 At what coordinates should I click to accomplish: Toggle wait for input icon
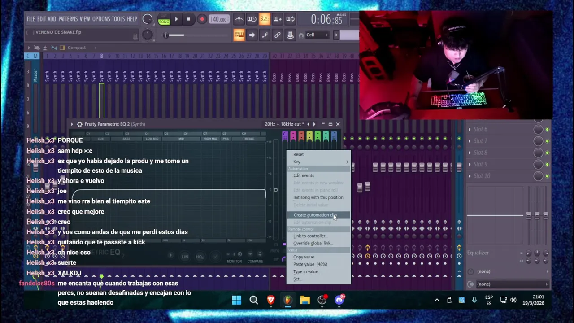tap(252, 19)
